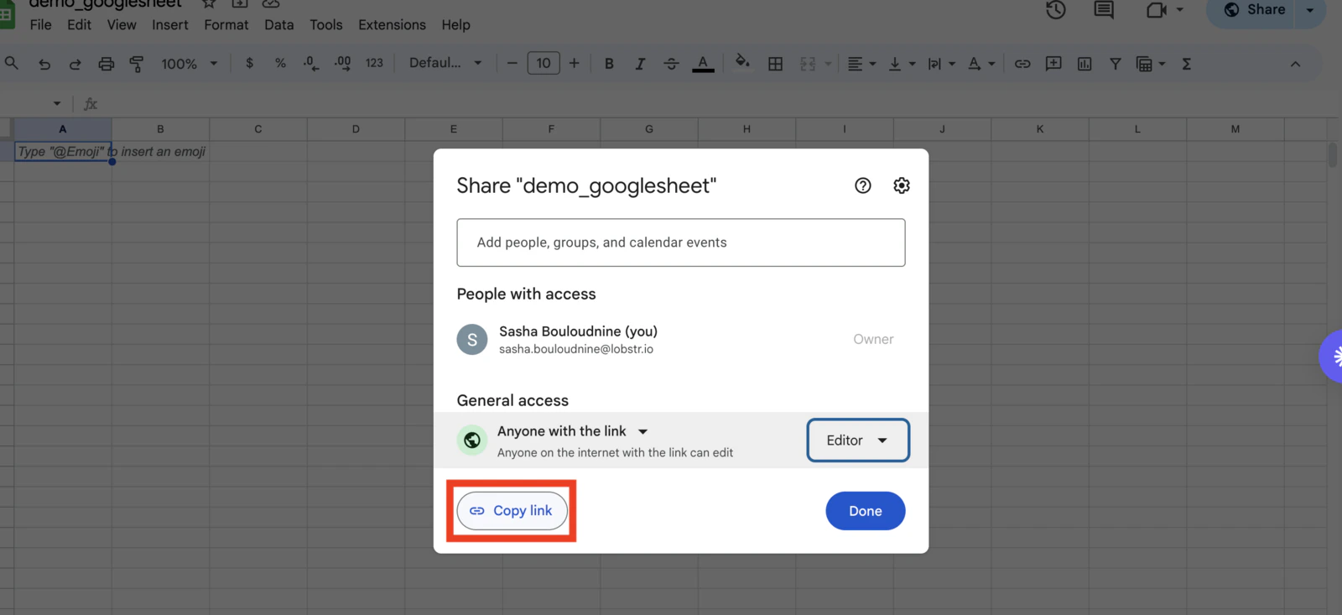Open the Share button dropdown arrow
The height and width of the screenshot is (615, 1342).
(1310, 10)
